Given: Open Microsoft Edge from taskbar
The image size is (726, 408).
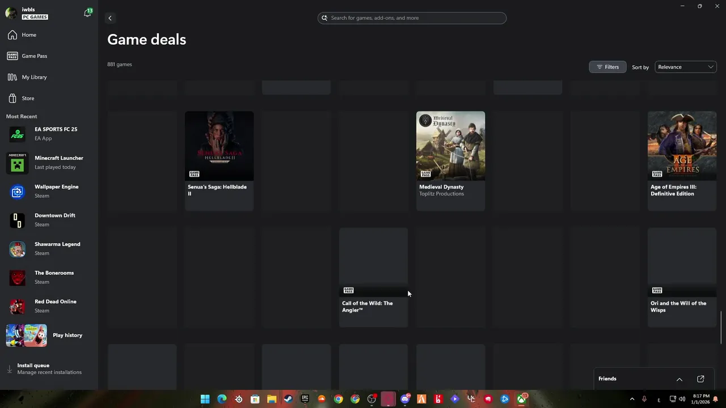Looking at the screenshot, I should (x=222, y=399).
